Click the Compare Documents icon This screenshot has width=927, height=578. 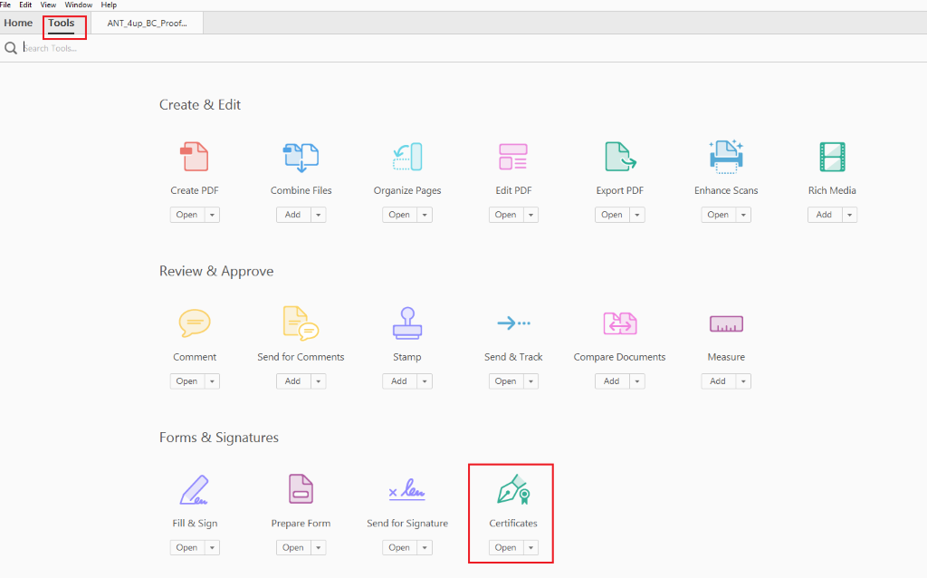pos(620,323)
